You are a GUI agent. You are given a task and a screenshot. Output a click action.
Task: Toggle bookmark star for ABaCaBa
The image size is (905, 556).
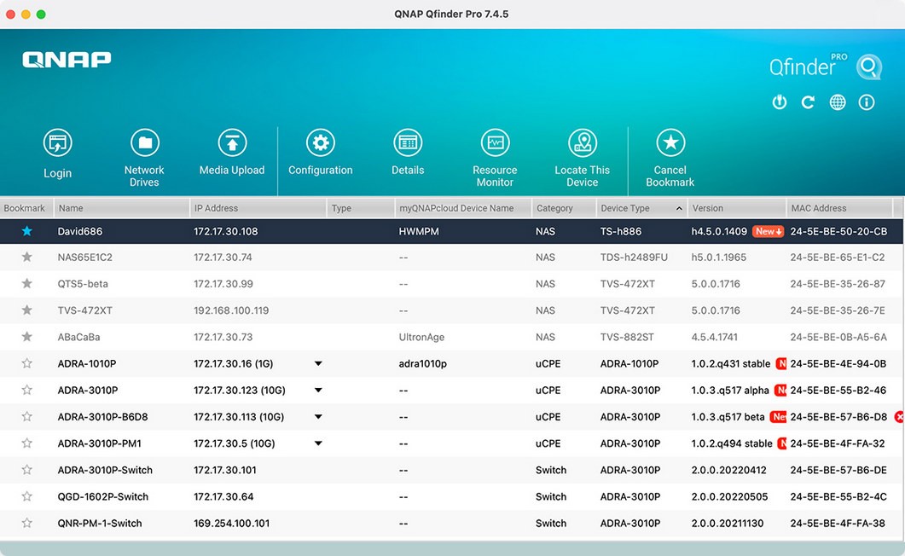pos(26,336)
